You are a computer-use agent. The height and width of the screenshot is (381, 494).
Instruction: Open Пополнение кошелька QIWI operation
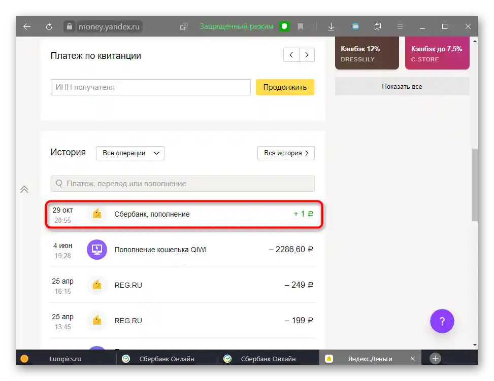click(183, 250)
